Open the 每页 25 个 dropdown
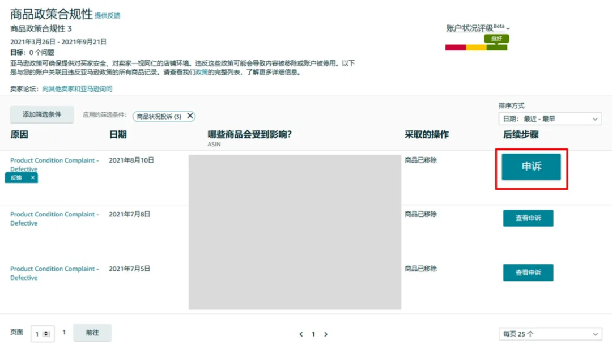Image resolution: width=612 pixels, height=344 pixels. tap(550, 334)
